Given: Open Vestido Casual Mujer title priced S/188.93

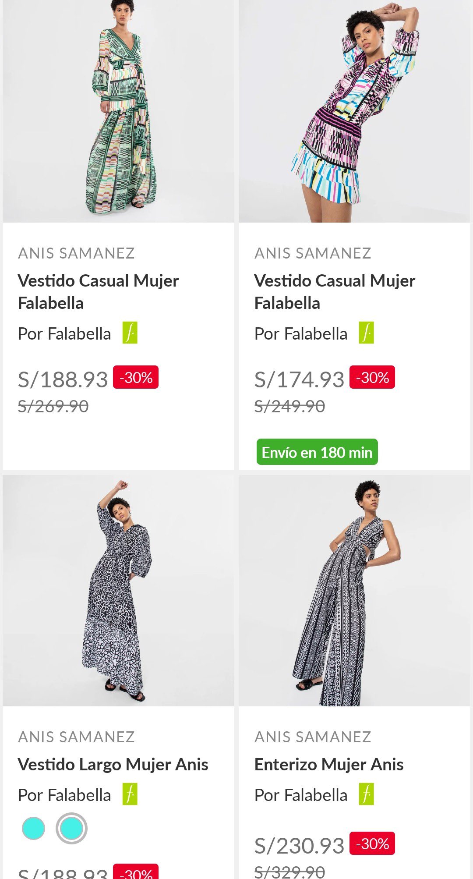Looking at the screenshot, I should [x=99, y=291].
